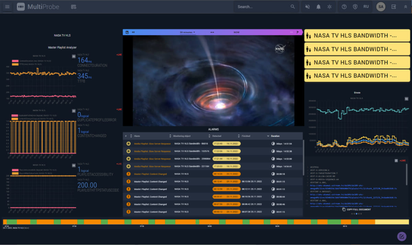The height and width of the screenshot is (245, 412).
Task: Open the help question mark icon
Action: (x=344, y=7)
